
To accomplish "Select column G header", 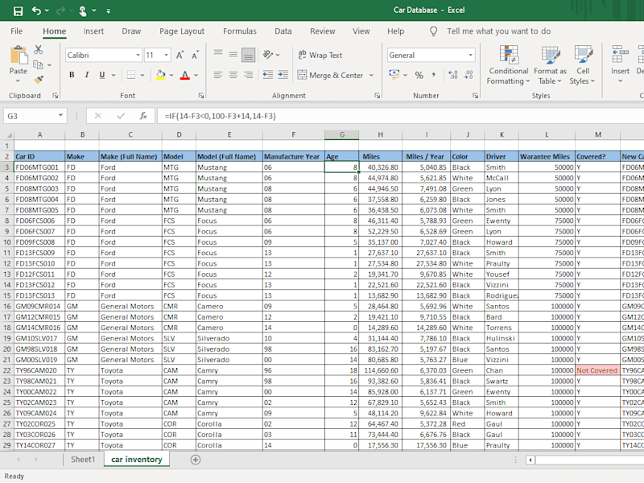I will tap(341, 134).
